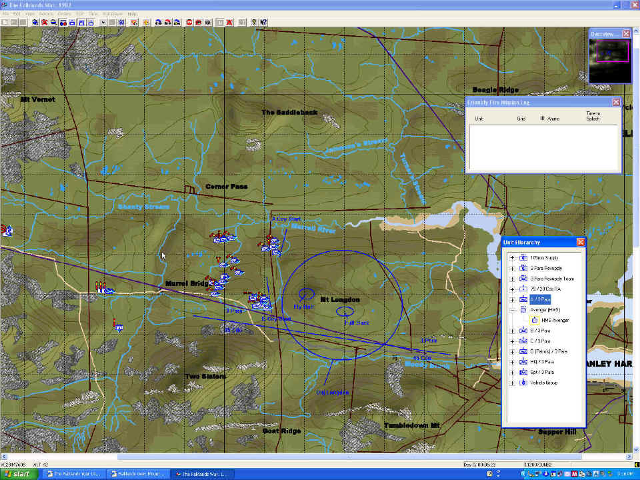Collapse the Avenger (HMS) tree node
This screenshot has height=480, width=640.
[512, 310]
